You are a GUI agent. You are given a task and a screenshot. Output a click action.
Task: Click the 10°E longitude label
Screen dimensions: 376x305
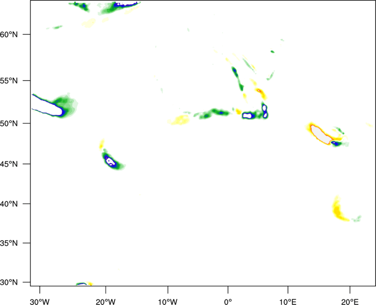(x=288, y=302)
